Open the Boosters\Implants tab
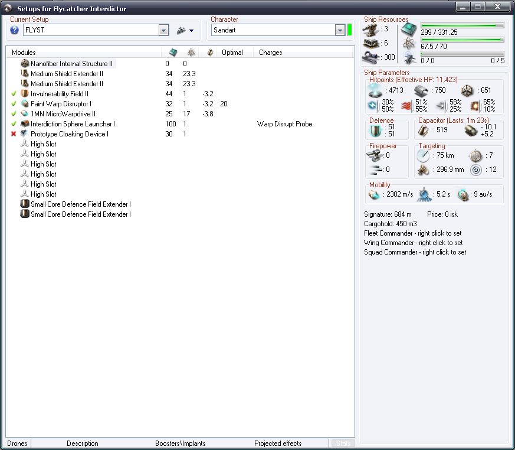 tap(181, 444)
